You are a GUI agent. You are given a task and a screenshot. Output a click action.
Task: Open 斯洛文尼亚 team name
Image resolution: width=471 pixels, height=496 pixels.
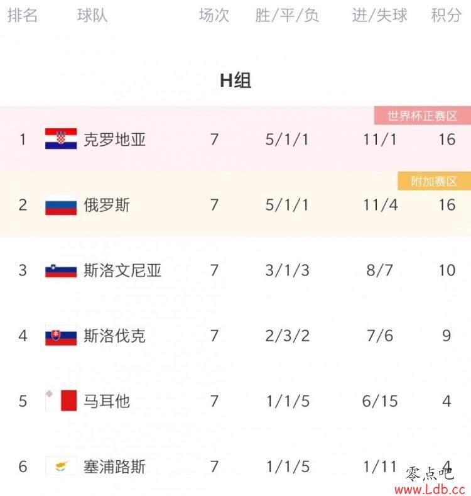pyautogui.click(x=122, y=270)
